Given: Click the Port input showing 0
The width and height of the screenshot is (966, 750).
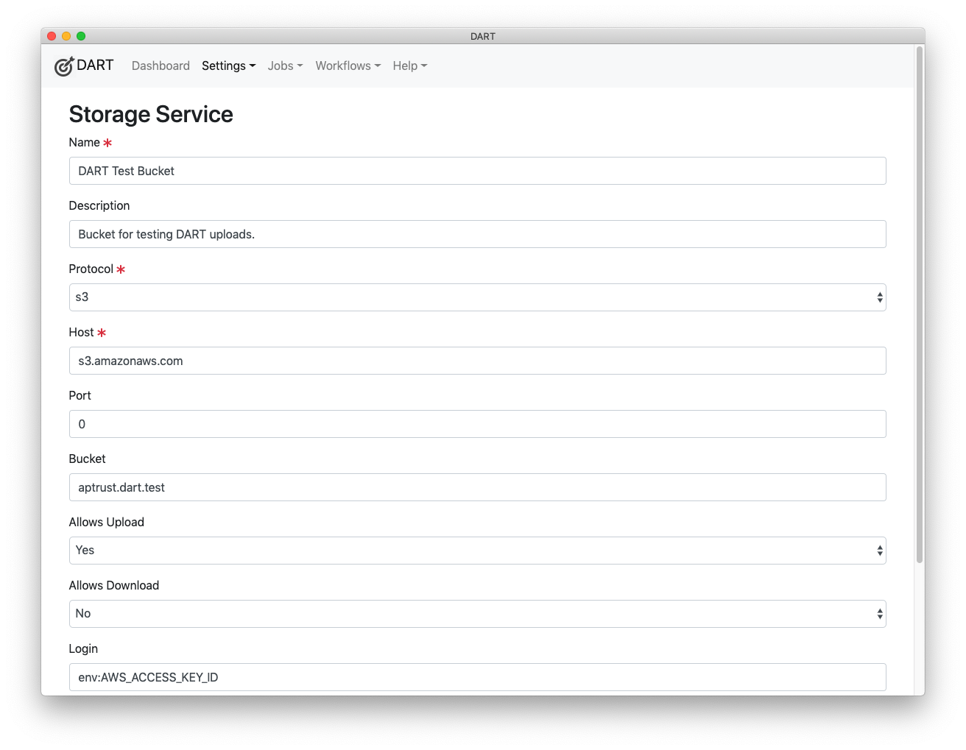Looking at the screenshot, I should click(x=477, y=424).
